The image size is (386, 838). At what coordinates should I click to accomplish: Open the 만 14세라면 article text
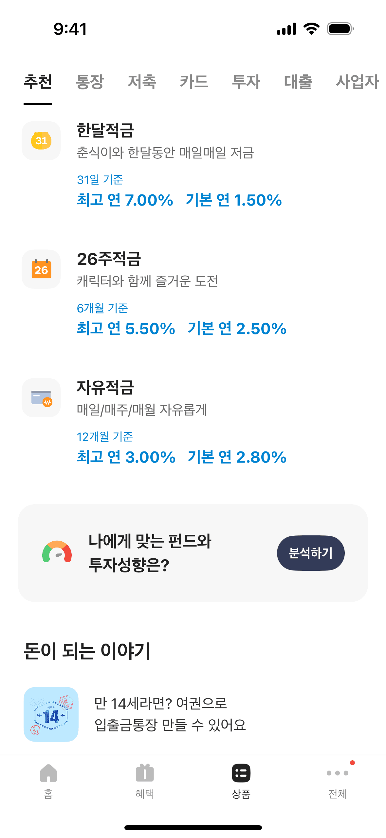[x=170, y=714]
